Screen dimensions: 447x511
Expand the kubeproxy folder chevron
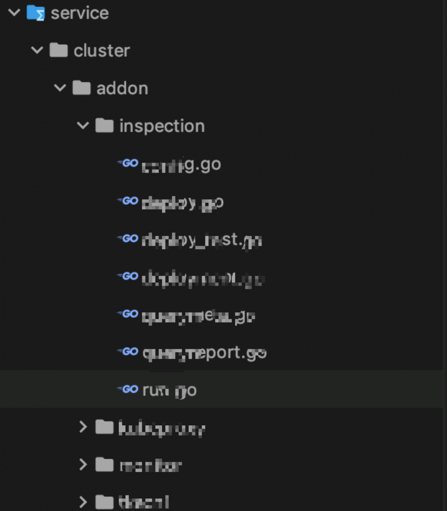click(83, 427)
